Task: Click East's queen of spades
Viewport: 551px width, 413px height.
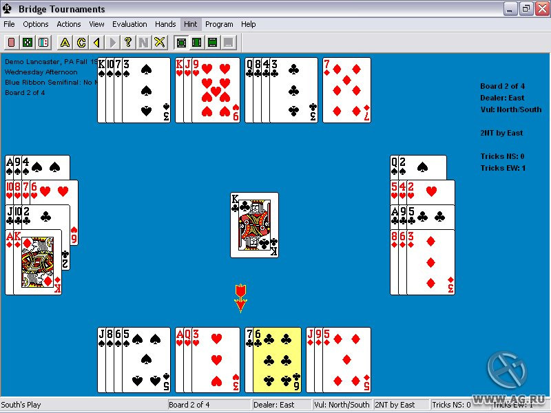Action: 394,167
